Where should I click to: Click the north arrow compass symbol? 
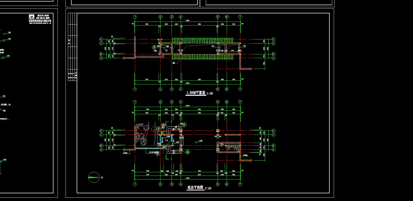94,177
